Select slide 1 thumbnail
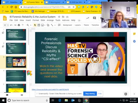This screenshot has width=138, height=103. [16, 35]
